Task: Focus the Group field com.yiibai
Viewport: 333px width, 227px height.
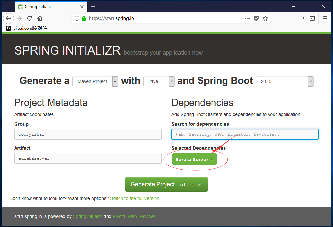Action: (88, 134)
